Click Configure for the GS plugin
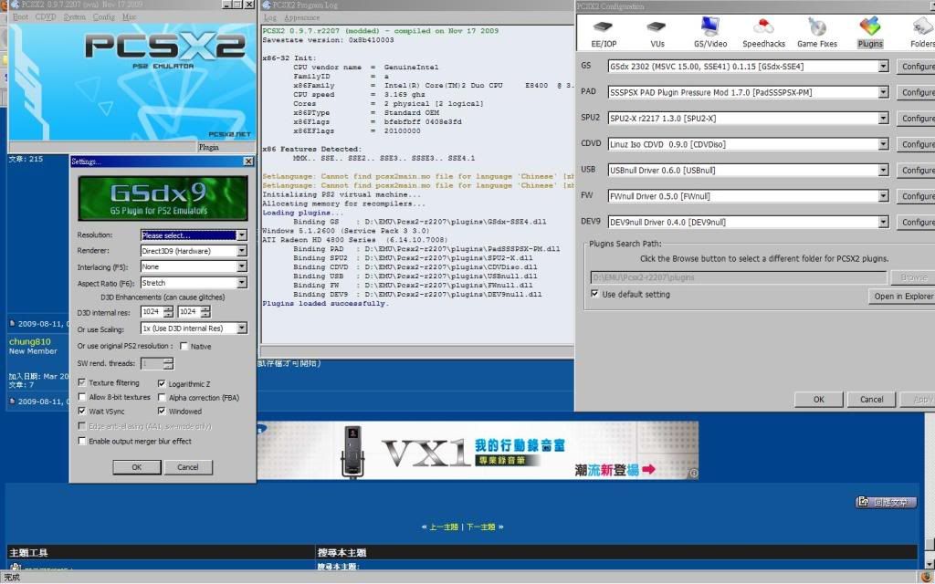The image size is (935, 584). (x=917, y=66)
